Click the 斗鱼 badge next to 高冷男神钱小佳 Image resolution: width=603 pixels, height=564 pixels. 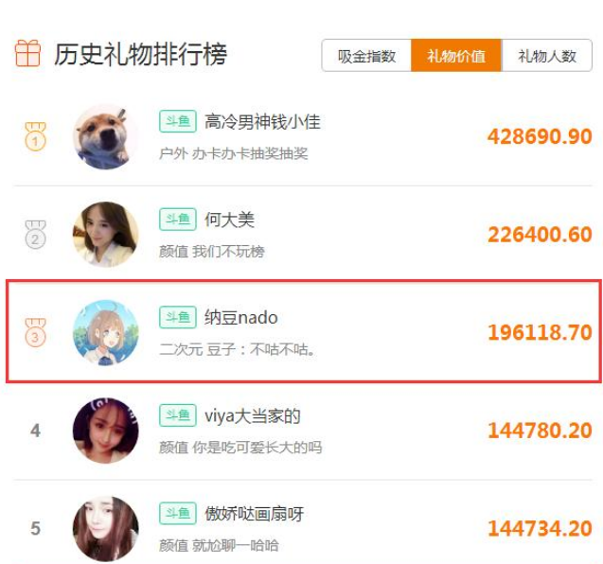(178, 121)
